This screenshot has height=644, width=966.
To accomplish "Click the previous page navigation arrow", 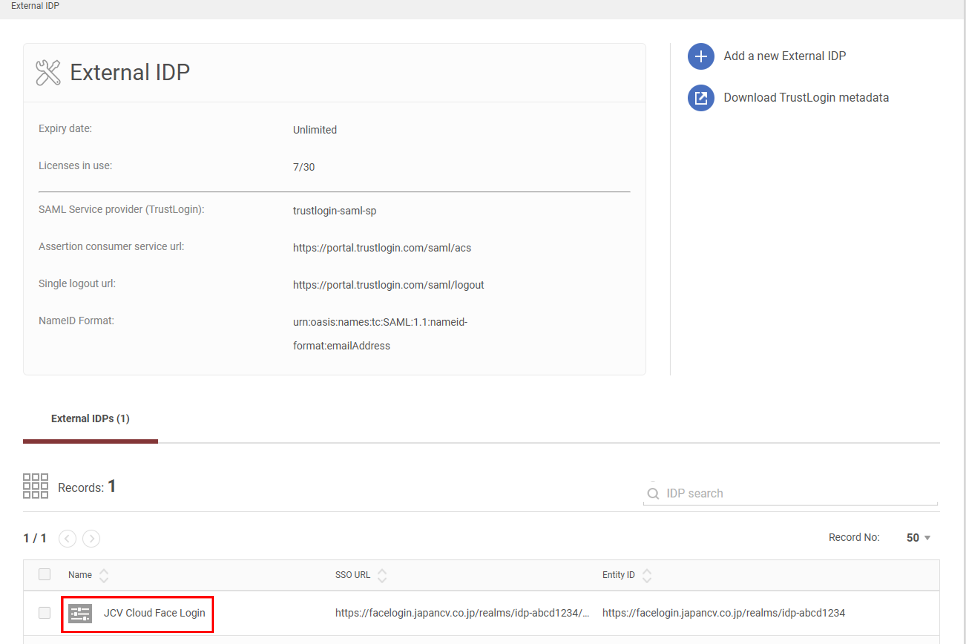I will click(x=67, y=538).
